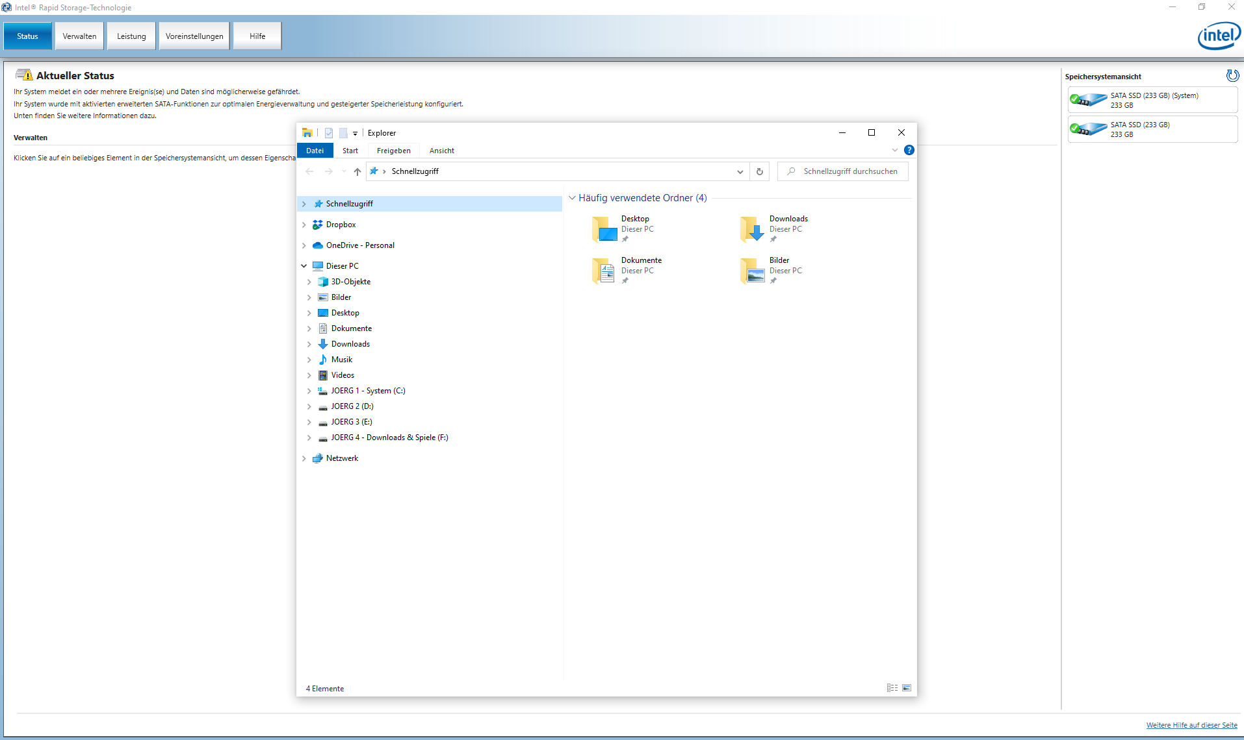Open 'Weitere Hilfe auf dieser Seite' link
Viewport: 1244px width, 740px height.
pyautogui.click(x=1191, y=725)
